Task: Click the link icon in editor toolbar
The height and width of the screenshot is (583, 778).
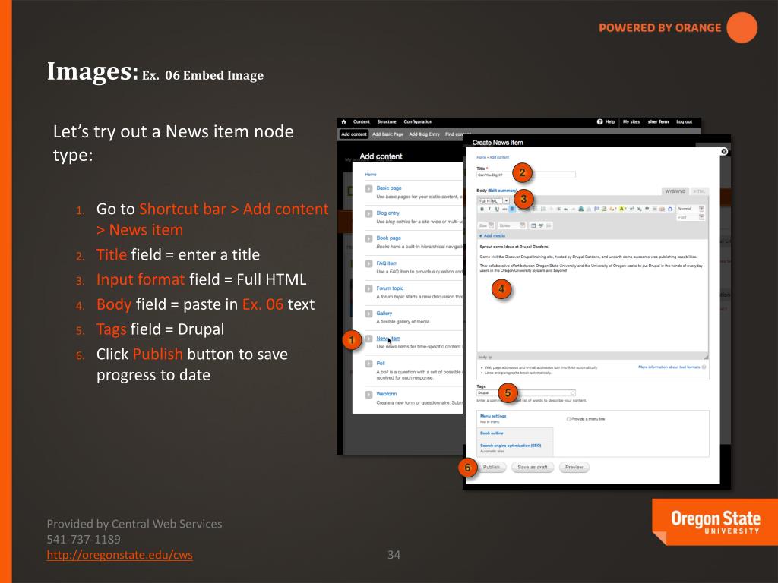Action: pos(580,210)
